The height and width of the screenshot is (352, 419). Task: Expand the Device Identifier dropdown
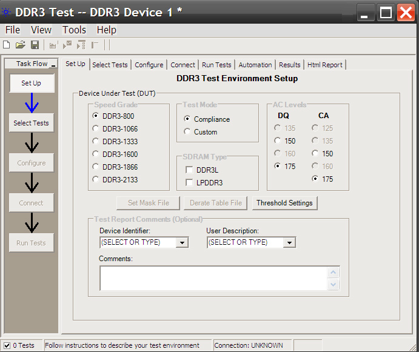coord(182,242)
